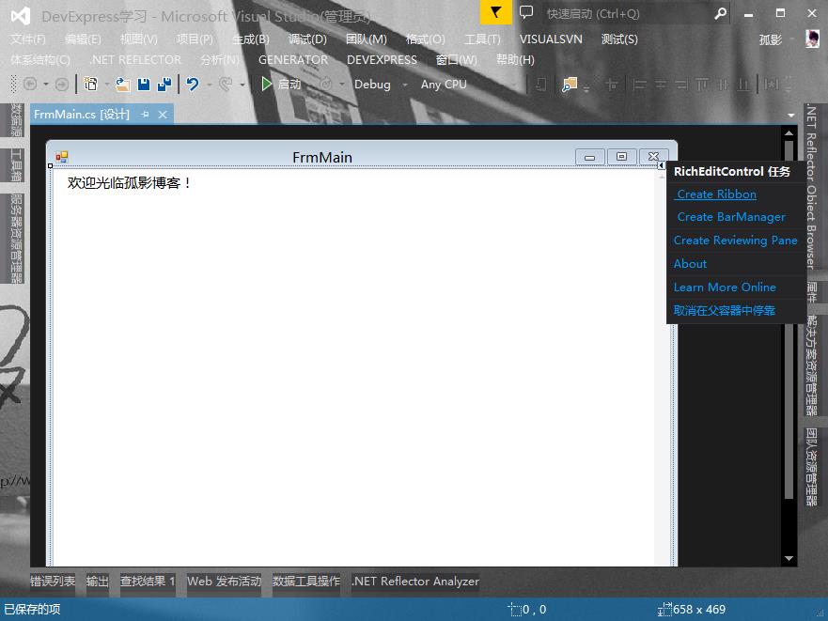Expand the new project dropdown arrow

[106, 85]
